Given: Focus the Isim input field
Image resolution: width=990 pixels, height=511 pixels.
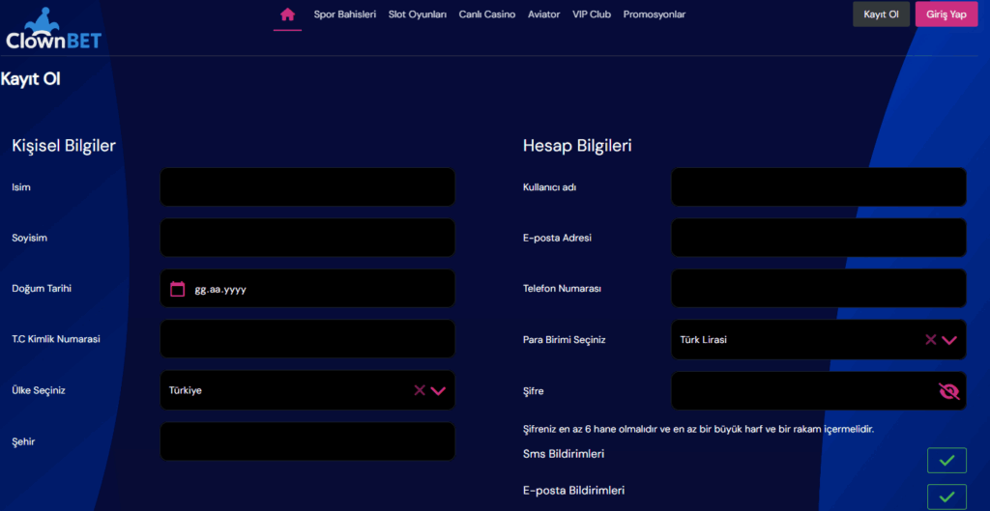Looking at the screenshot, I should [x=307, y=186].
